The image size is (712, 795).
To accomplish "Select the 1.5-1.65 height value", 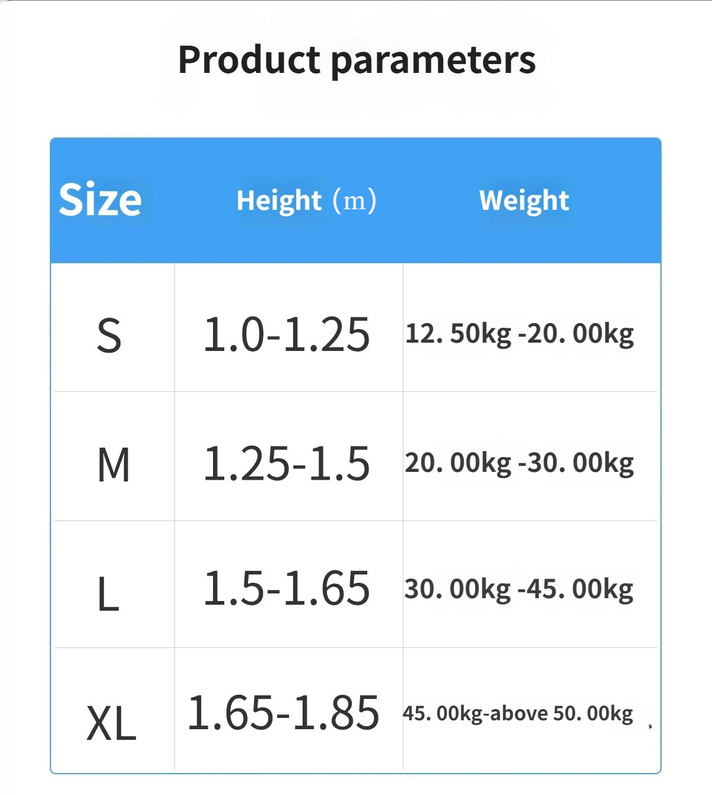I will [x=287, y=588].
